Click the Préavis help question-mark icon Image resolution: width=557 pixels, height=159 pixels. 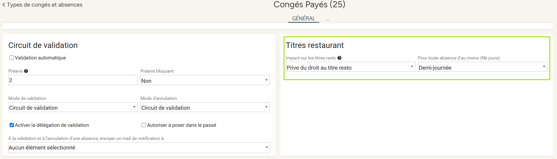click(x=26, y=71)
